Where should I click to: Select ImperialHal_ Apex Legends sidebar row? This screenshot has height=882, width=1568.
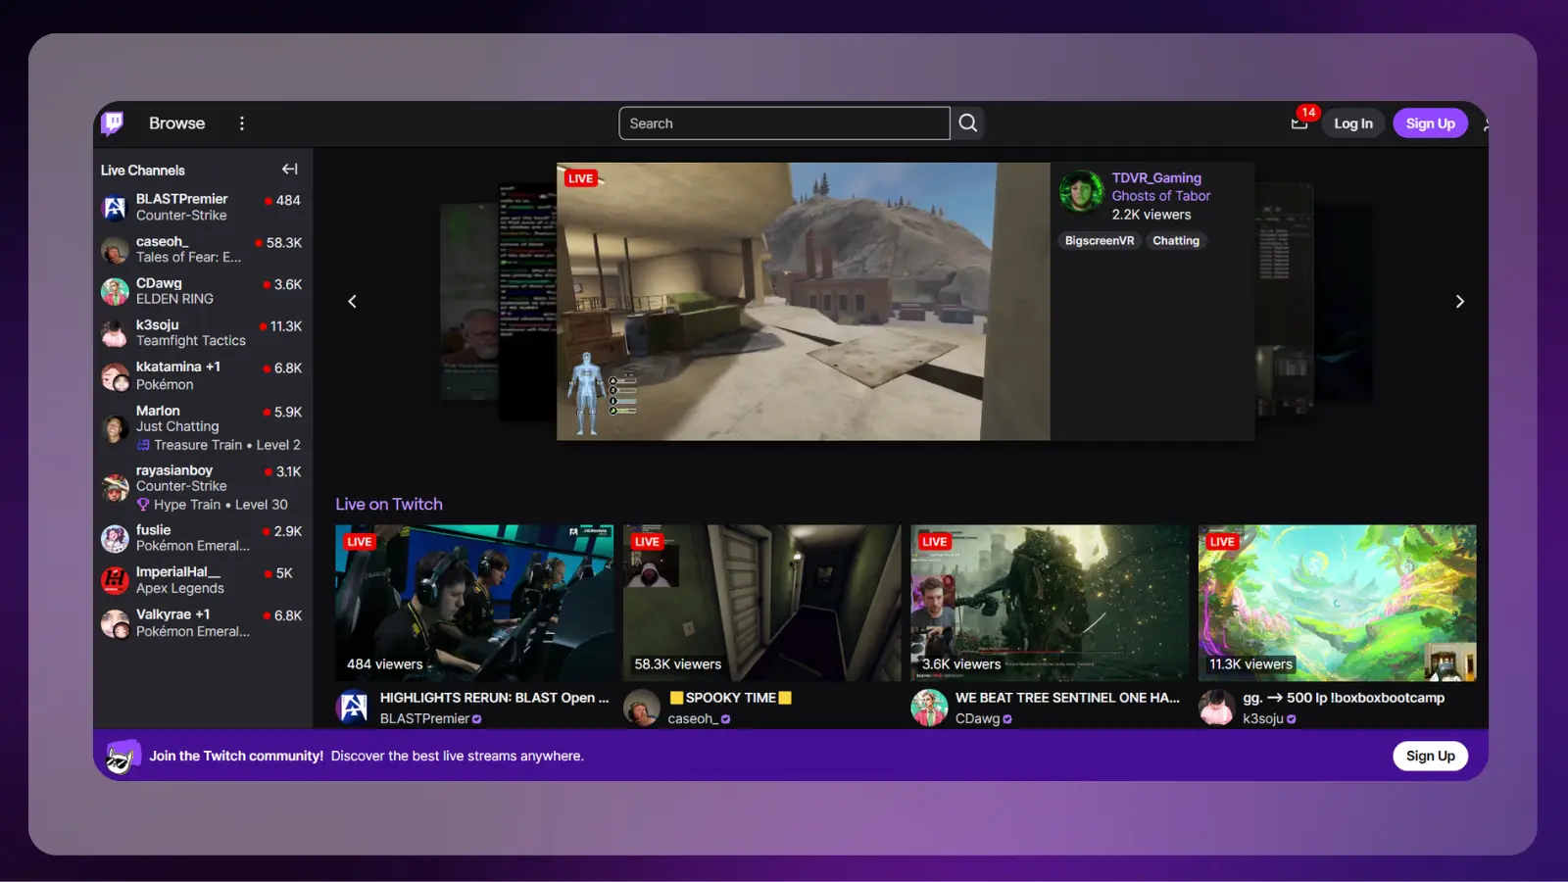[x=203, y=580]
